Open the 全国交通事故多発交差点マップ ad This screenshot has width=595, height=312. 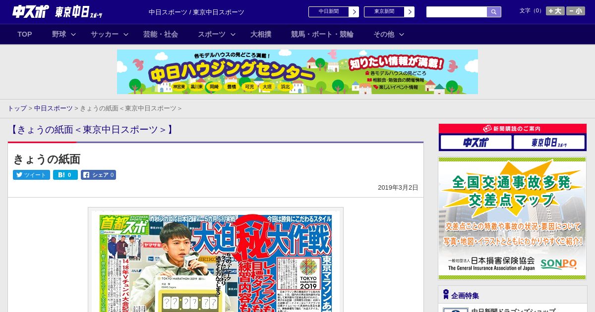(x=512, y=218)
